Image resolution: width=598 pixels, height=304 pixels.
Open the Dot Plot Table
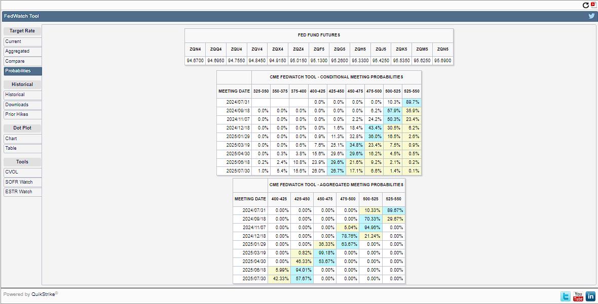[23, 148]
